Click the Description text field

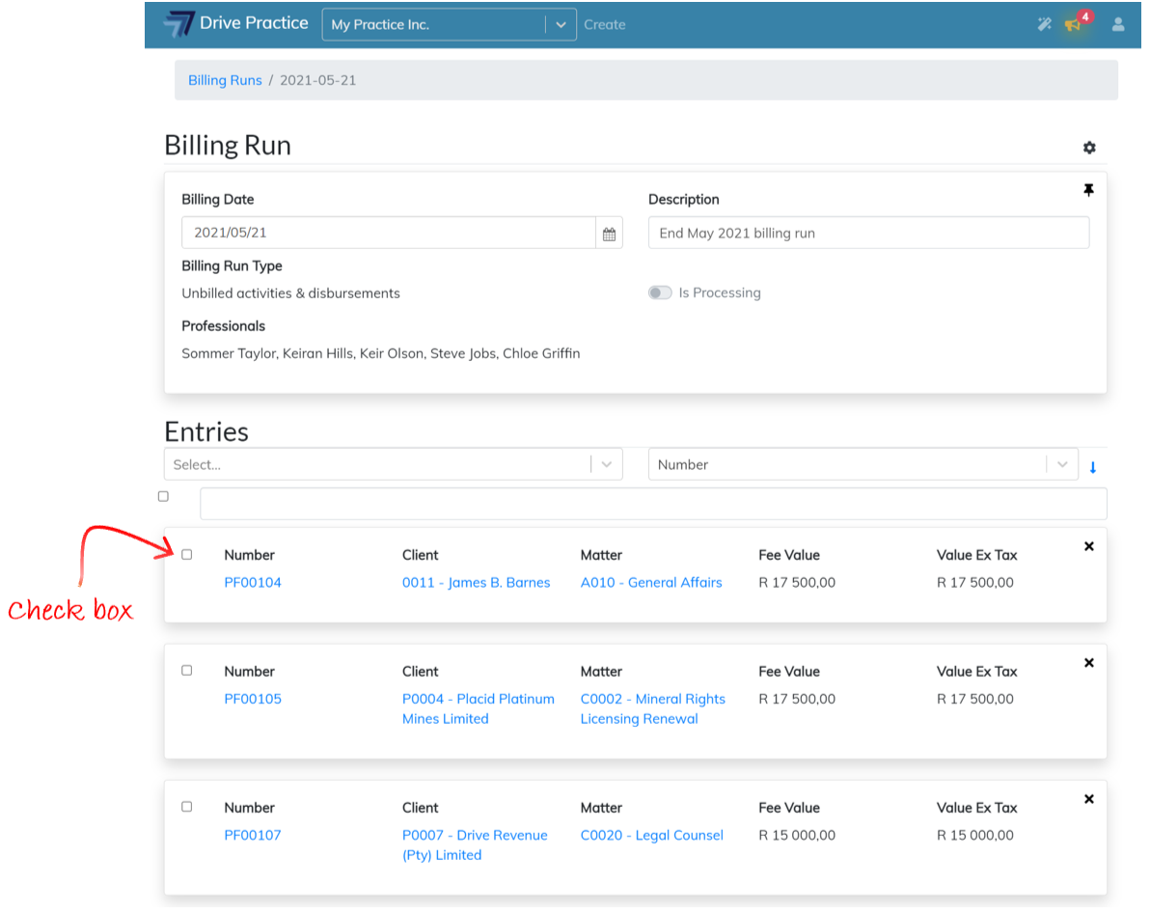point(868,234)
